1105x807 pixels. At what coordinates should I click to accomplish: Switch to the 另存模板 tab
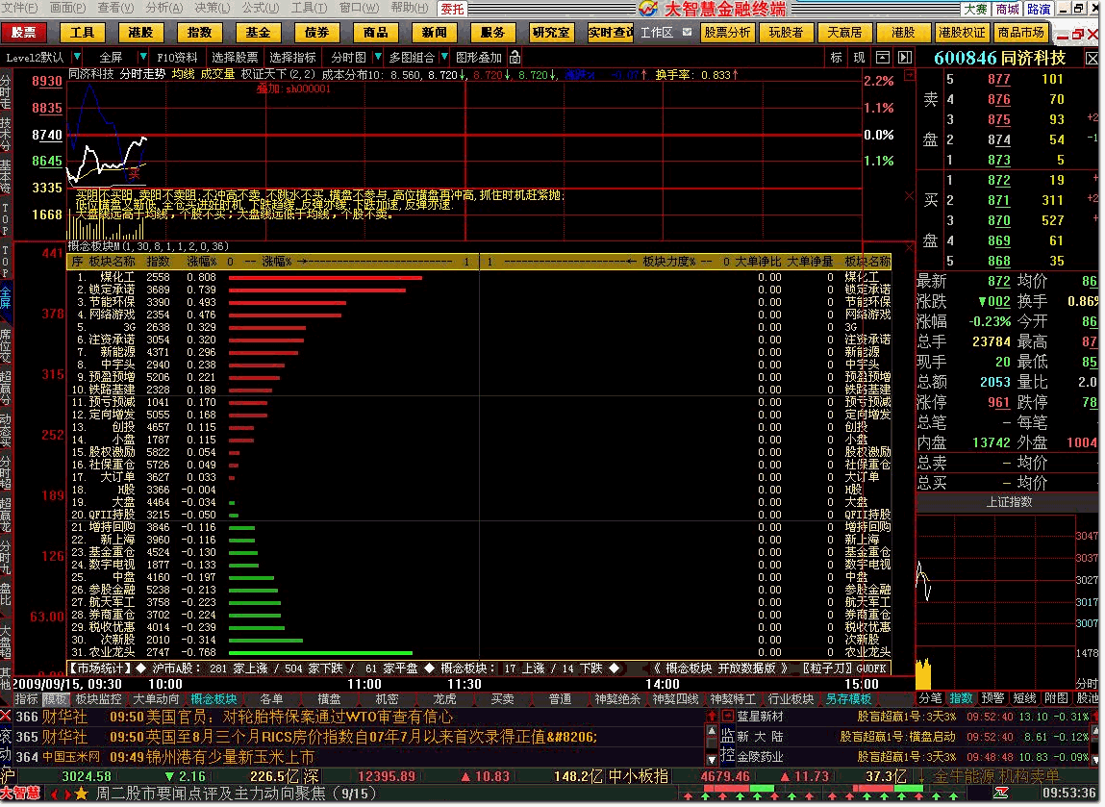coord(848,699)
